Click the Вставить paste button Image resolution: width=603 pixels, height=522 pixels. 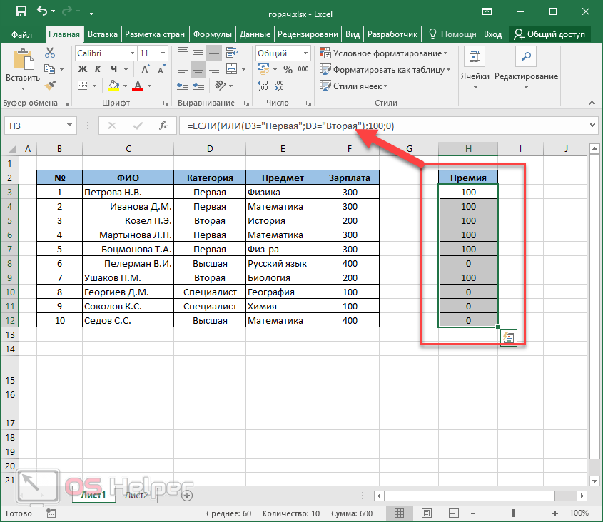pos(22,68)
